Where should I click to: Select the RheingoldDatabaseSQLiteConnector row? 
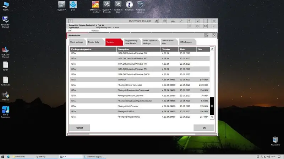pos(140,101)
